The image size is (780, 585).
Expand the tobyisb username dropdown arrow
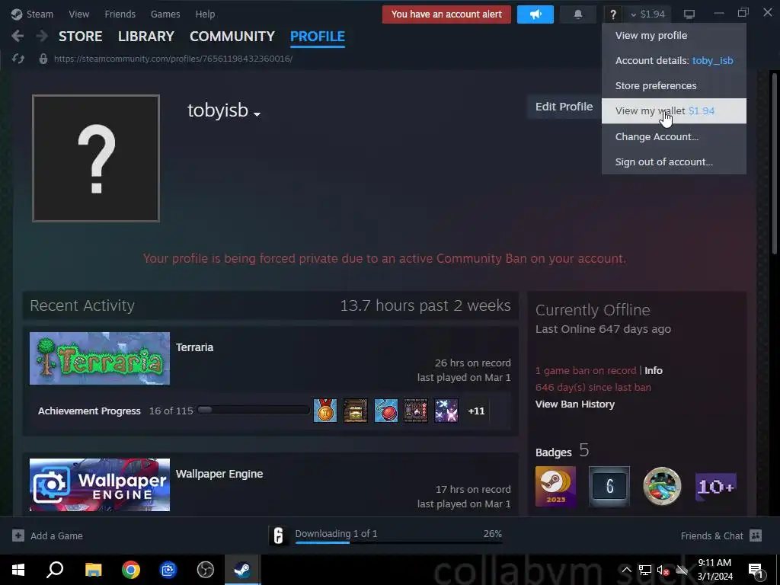point(257,114)
